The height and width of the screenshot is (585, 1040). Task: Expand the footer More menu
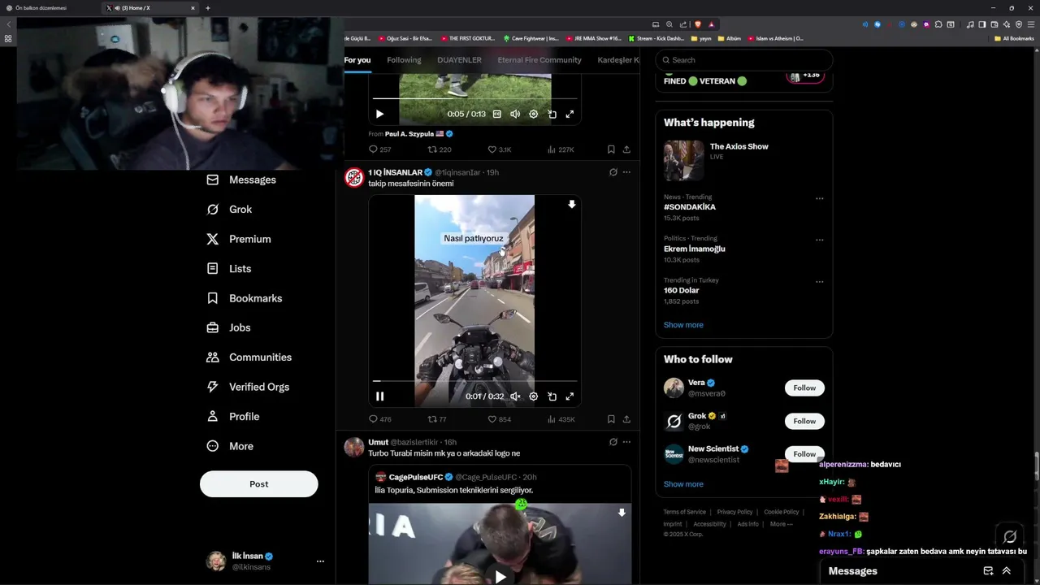coord(781,524)
